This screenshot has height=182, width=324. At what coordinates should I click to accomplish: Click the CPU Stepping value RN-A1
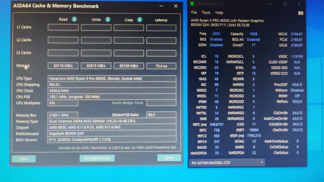pyautogui.click(x=112, y=85)
